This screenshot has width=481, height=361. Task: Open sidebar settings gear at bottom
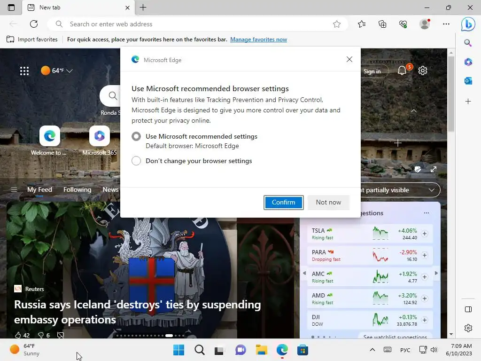point(468,328)
